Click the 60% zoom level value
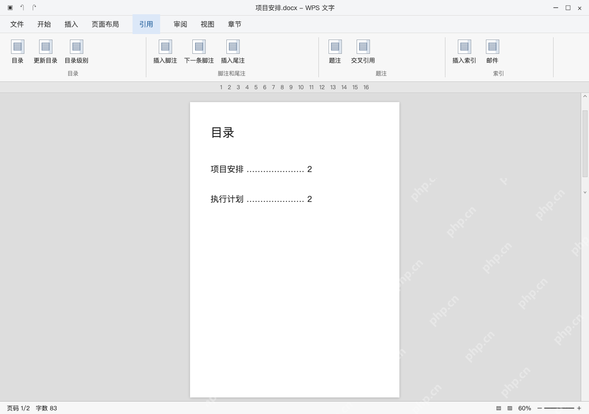The width and height of the screenshot is (589, 414). click(x=525, y=408)
